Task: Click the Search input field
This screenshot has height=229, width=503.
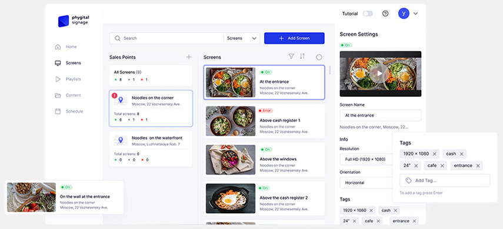Action: point(166,38)
